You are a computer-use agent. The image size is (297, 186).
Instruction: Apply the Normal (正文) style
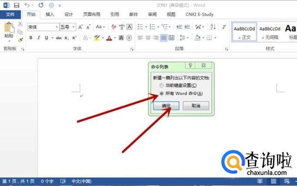pyautogui.click(x=244, y=32)
